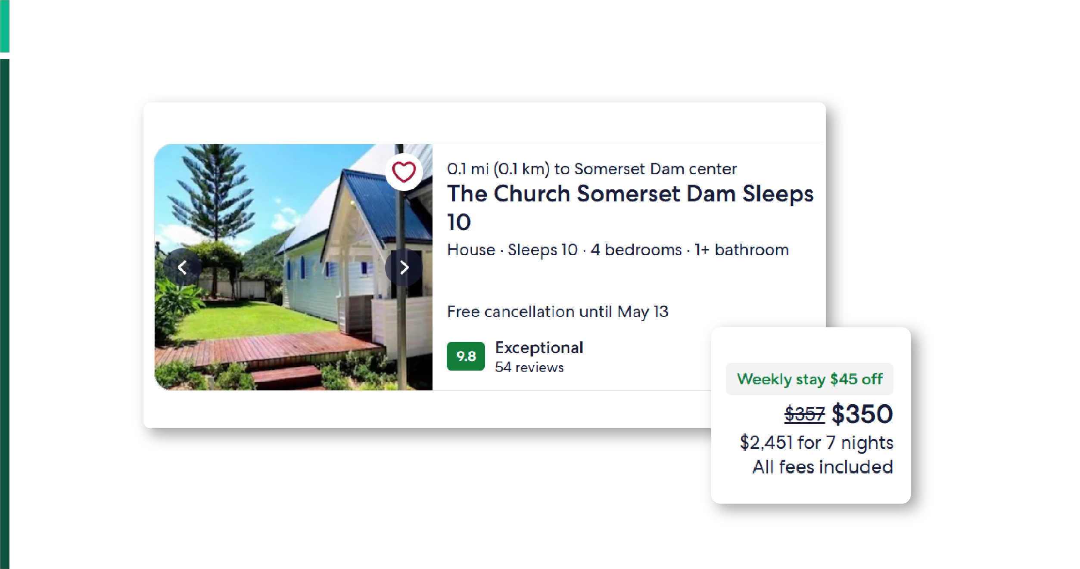This screenshot has height=569, width=1080.
Task: Click the crossed-out $357 price
Action: pos(804,414)
